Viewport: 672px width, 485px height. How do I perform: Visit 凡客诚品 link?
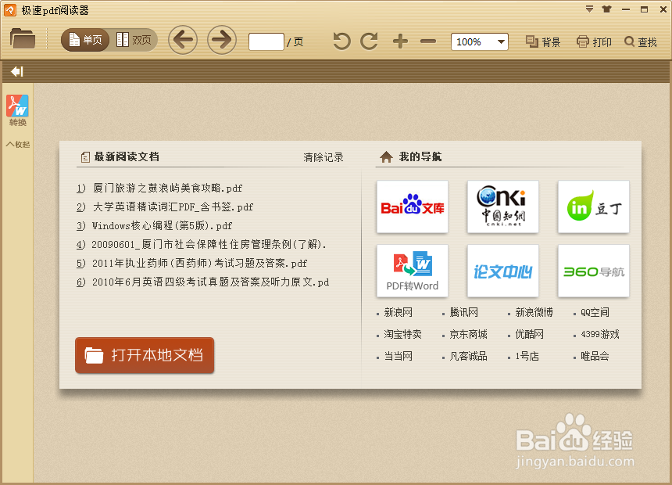[468, 356]
